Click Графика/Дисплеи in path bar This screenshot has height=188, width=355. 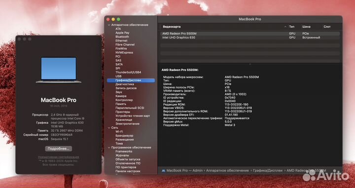click(268, 171)
